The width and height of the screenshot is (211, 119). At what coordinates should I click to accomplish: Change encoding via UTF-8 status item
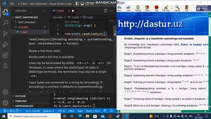(61, 111)
